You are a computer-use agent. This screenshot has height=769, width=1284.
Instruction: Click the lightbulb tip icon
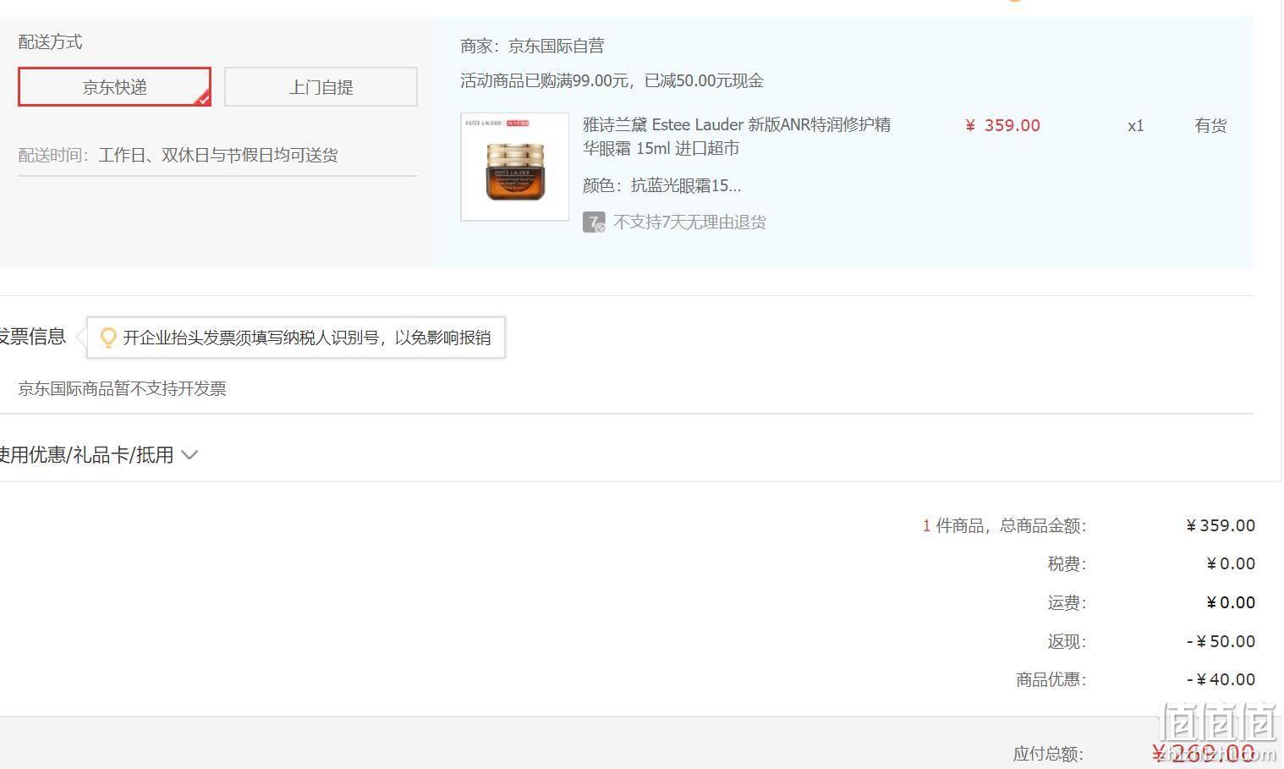click(x=107, y=338)
